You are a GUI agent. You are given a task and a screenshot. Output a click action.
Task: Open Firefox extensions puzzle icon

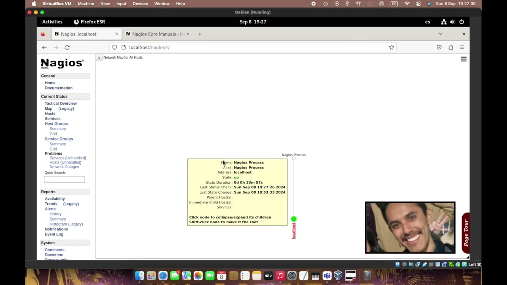tap(450, 47)
